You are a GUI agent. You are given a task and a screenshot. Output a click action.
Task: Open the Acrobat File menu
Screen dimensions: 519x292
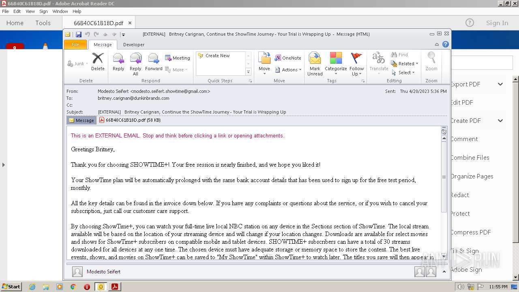pos(5,11)
